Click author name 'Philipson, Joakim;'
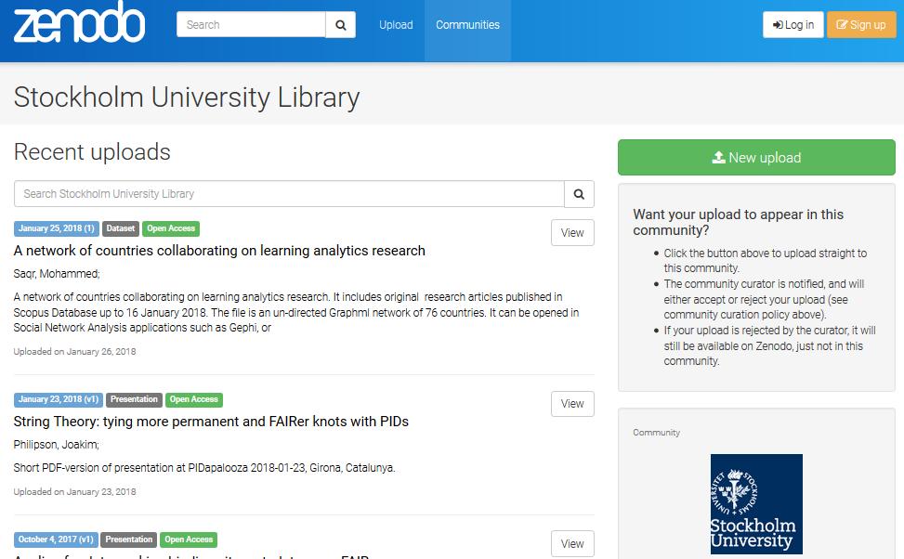Screen dimensions: 904x559 coord(57,445)
